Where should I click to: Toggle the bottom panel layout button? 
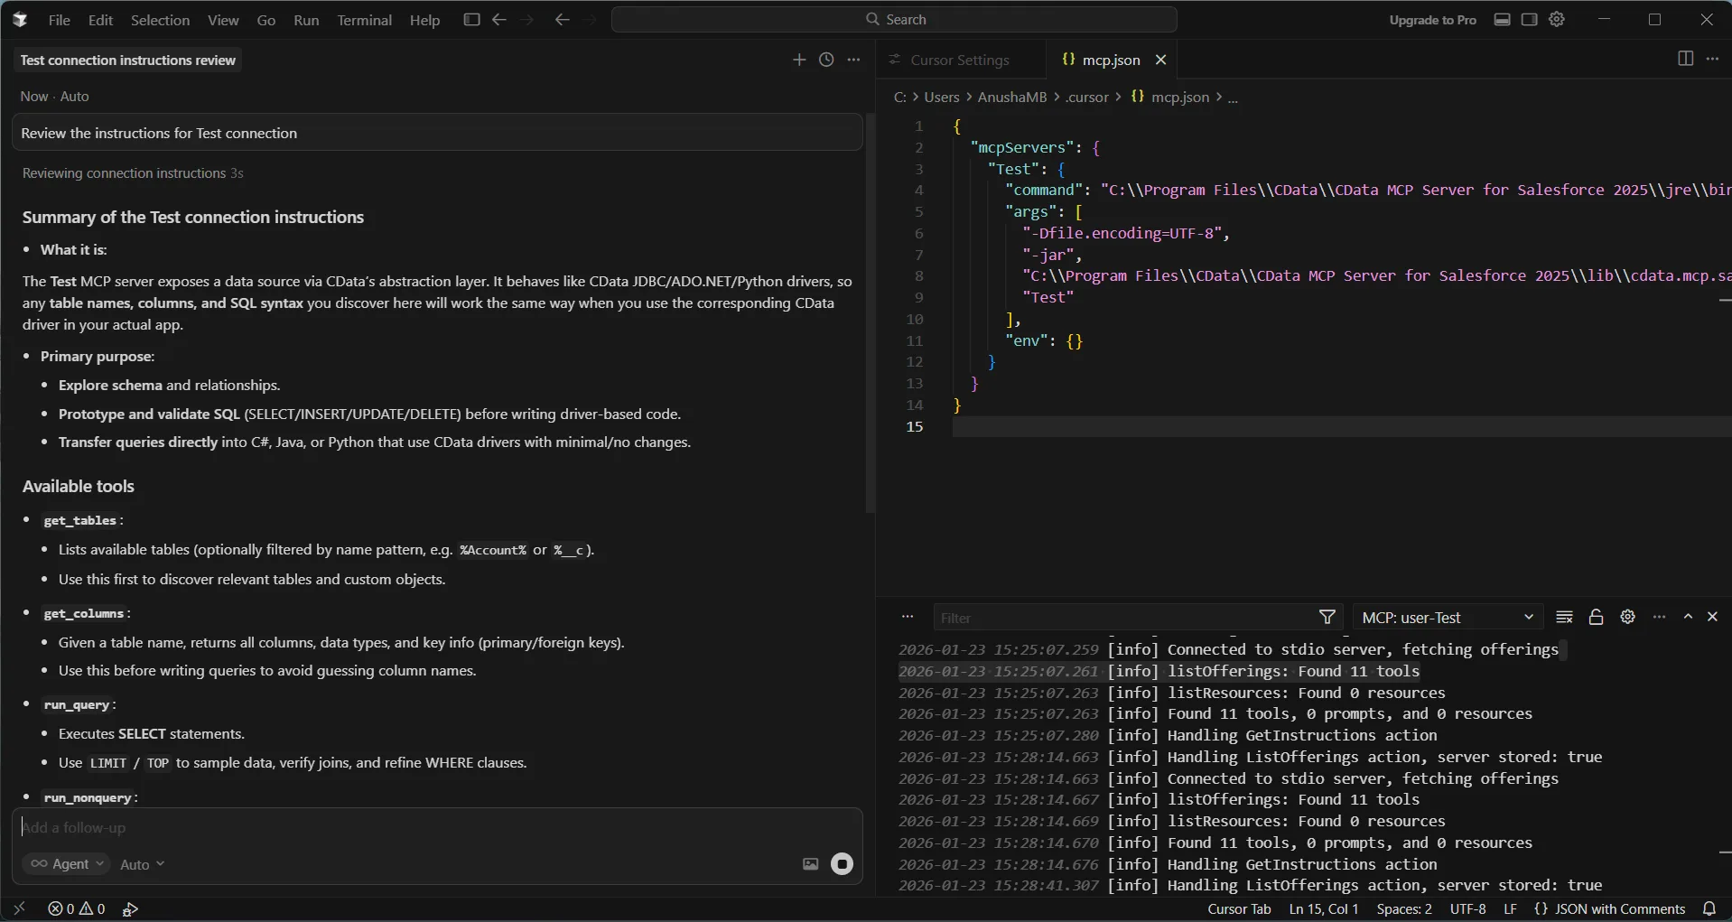pos(1502,20)
